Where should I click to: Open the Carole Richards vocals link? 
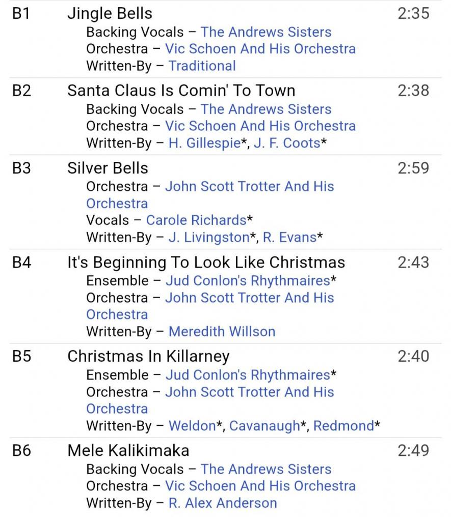click(196, 220)
